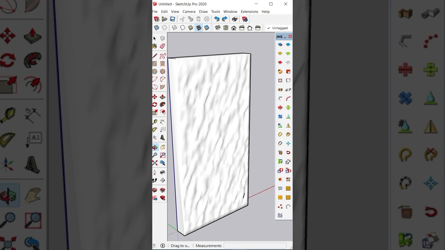This screenshot has height=250, width=445.
Task: Open the Help menu
Action: click(x=266, y=11)
